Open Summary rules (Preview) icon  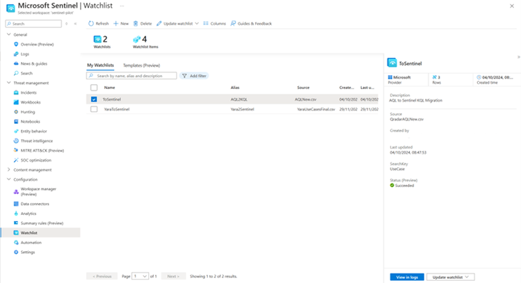pyautogui.click(x=16, y=223)
